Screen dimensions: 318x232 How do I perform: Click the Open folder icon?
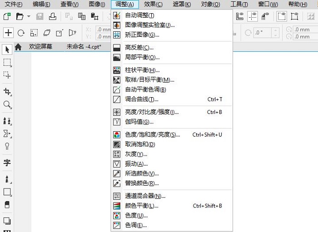click(20, 16)
